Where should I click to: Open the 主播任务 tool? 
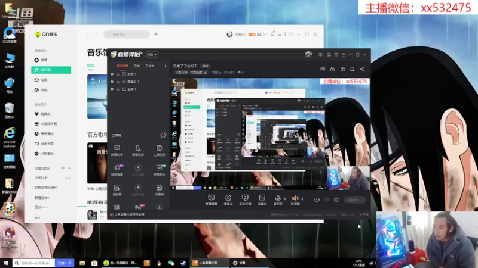click(x=159, y=151)
